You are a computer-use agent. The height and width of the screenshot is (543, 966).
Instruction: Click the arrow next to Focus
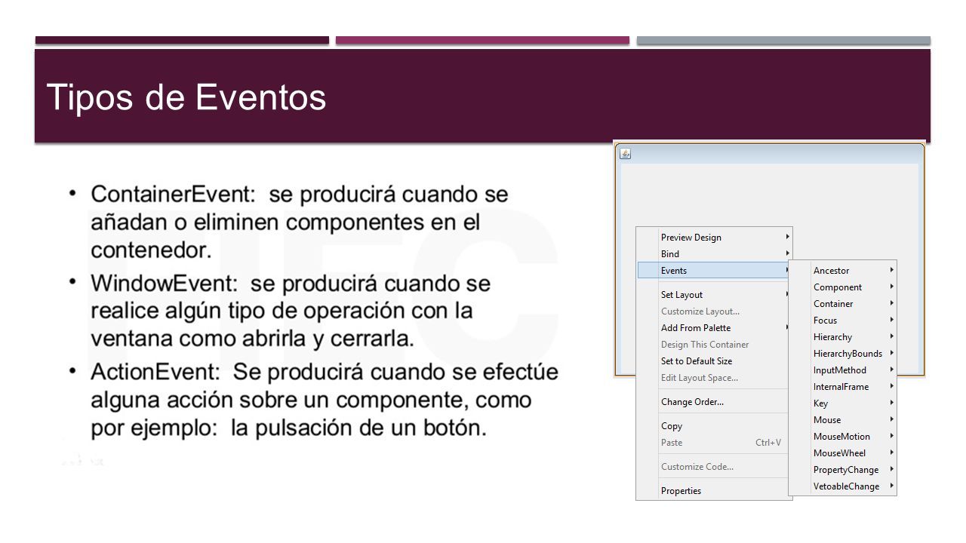pyautogui.click(x=891, y=320)
